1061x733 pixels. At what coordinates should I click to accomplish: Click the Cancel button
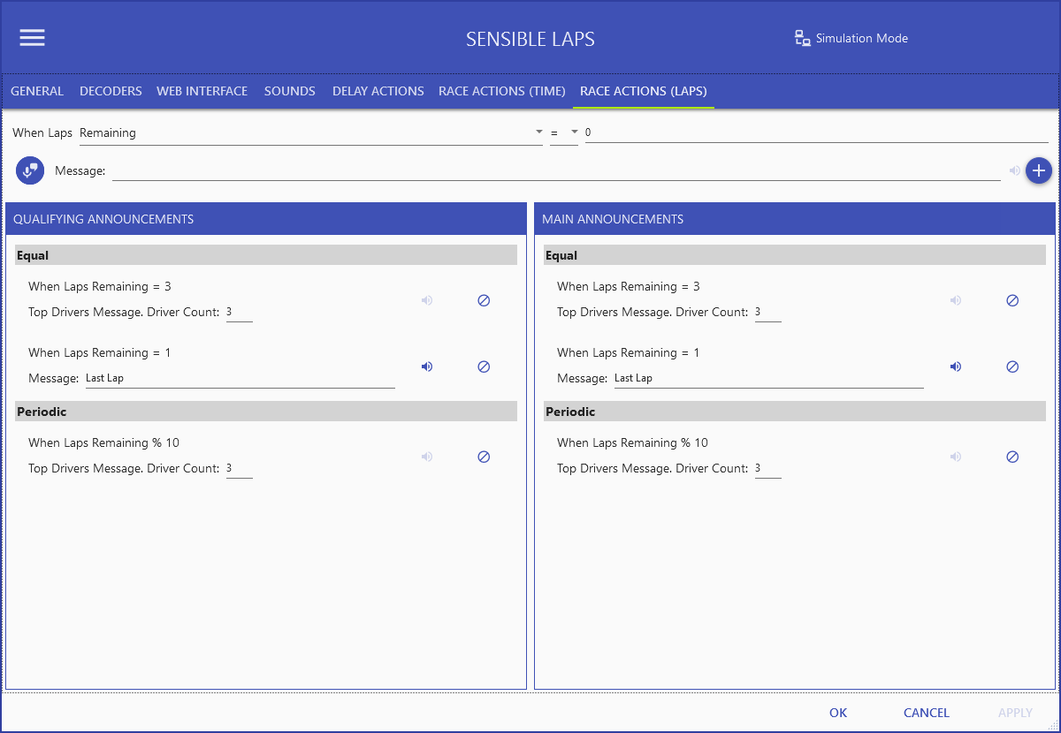(927, 713)
